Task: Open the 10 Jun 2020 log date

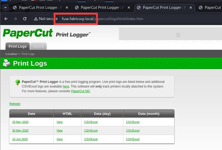Action: click(x=20, y=139)
